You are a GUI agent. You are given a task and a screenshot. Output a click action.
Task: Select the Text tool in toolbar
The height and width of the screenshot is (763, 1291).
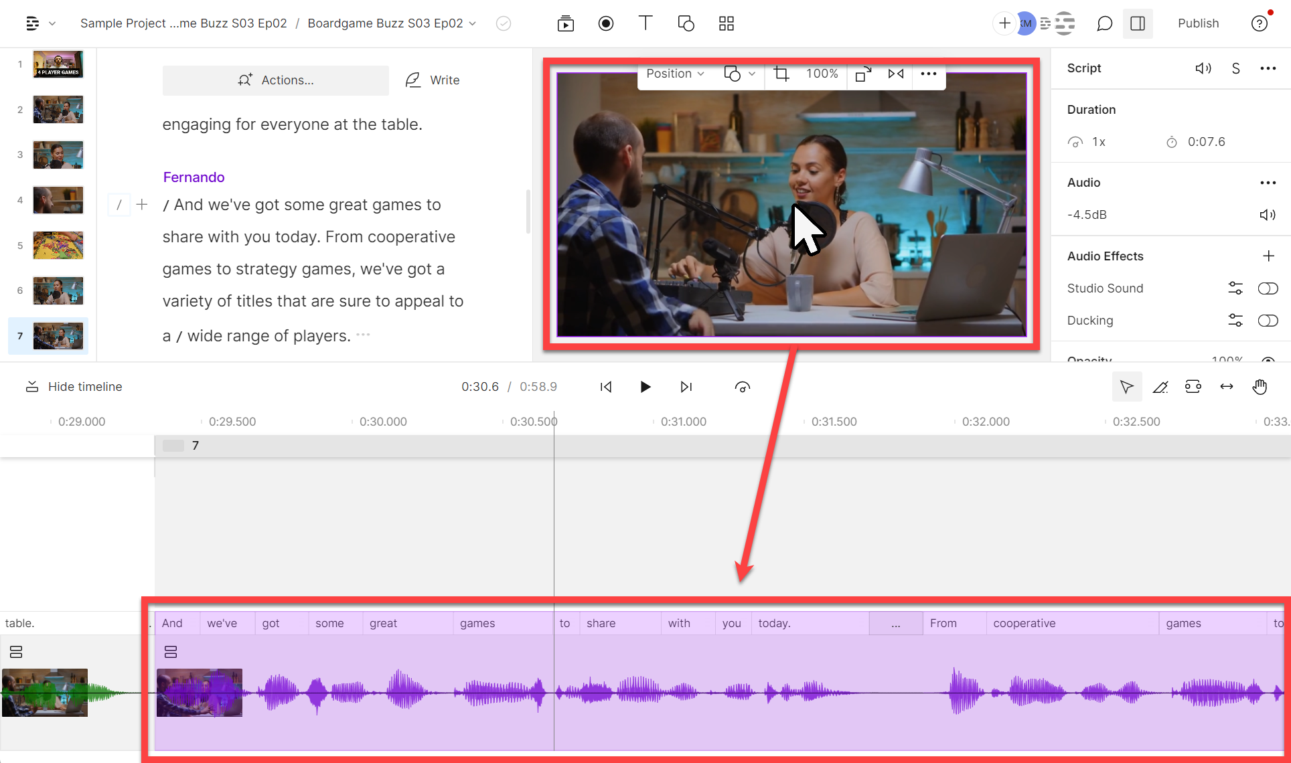646,23
